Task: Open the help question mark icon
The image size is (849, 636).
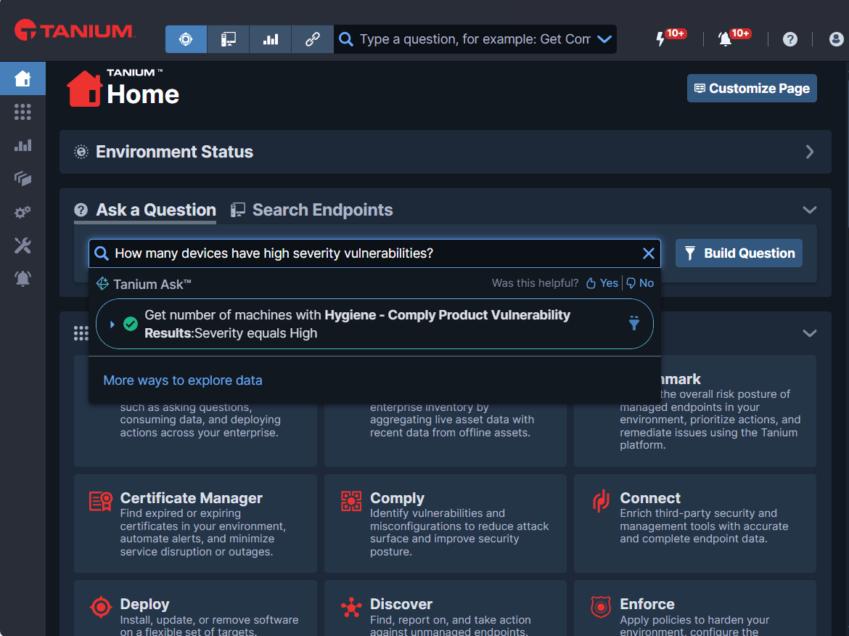Action: pyautogui.click(x=790, y=39)
